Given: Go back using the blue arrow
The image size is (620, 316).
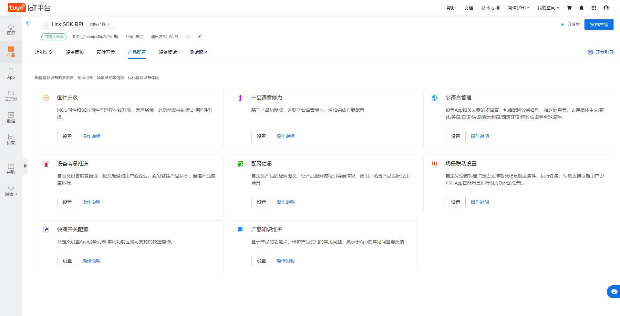Looking at the screenshot, I should point(28,23).
